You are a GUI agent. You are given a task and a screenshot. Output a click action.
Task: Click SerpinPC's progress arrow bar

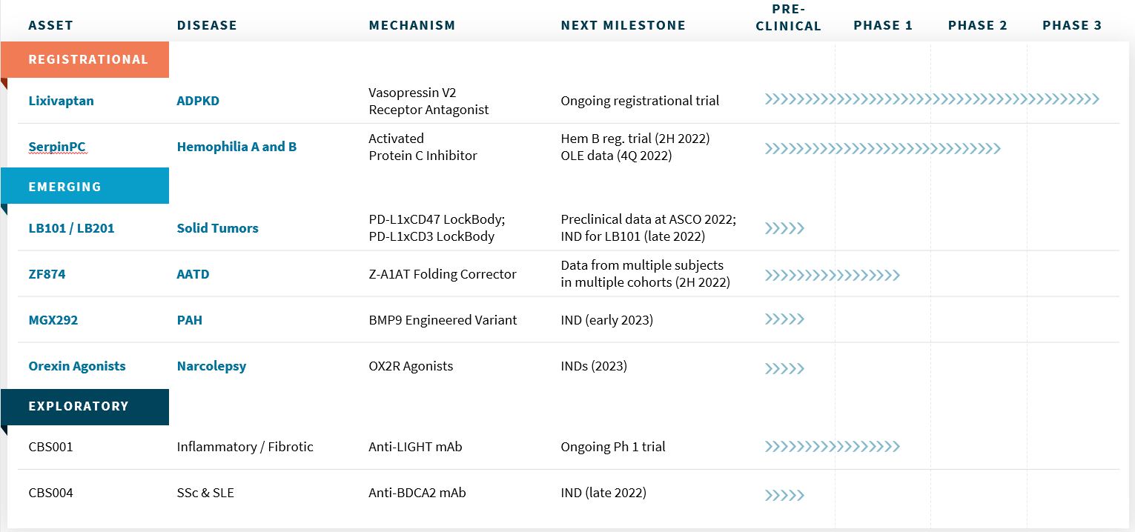click(882, 149)
